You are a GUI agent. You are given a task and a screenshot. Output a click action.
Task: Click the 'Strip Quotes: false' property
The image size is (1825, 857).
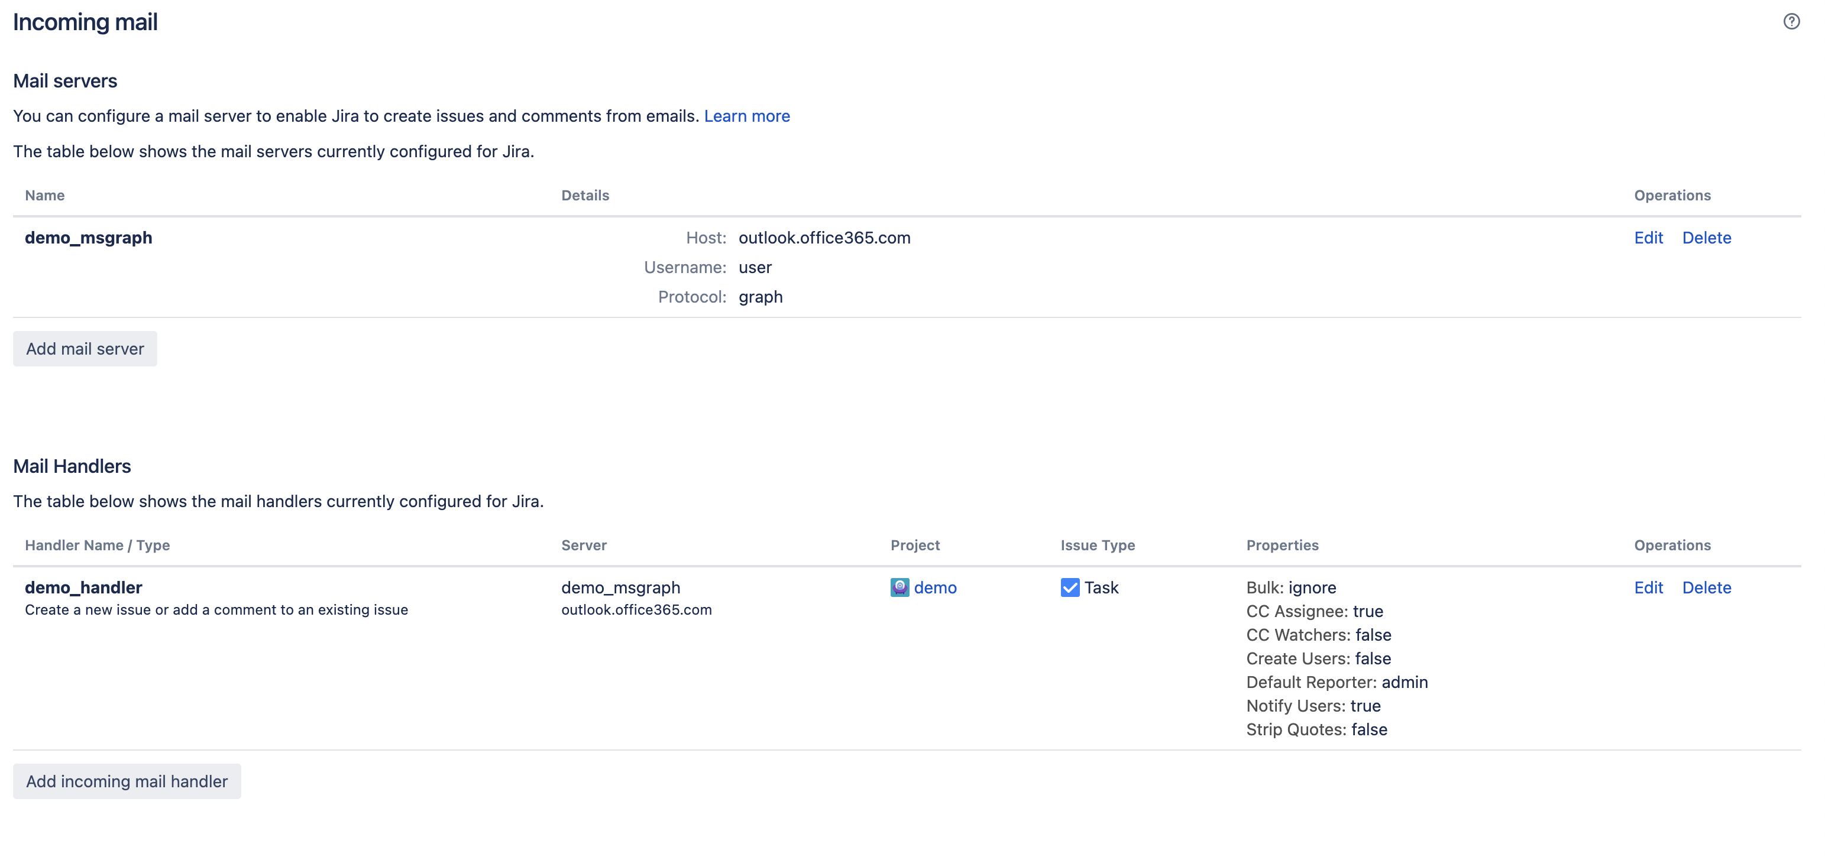click(x=1316, y=729)
